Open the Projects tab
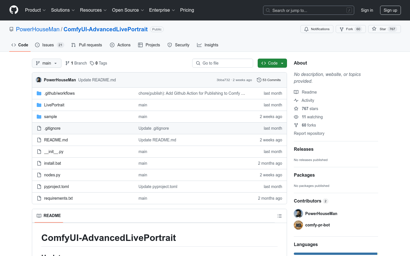Viewport: 410px width, 256px height. click(149, 45)
